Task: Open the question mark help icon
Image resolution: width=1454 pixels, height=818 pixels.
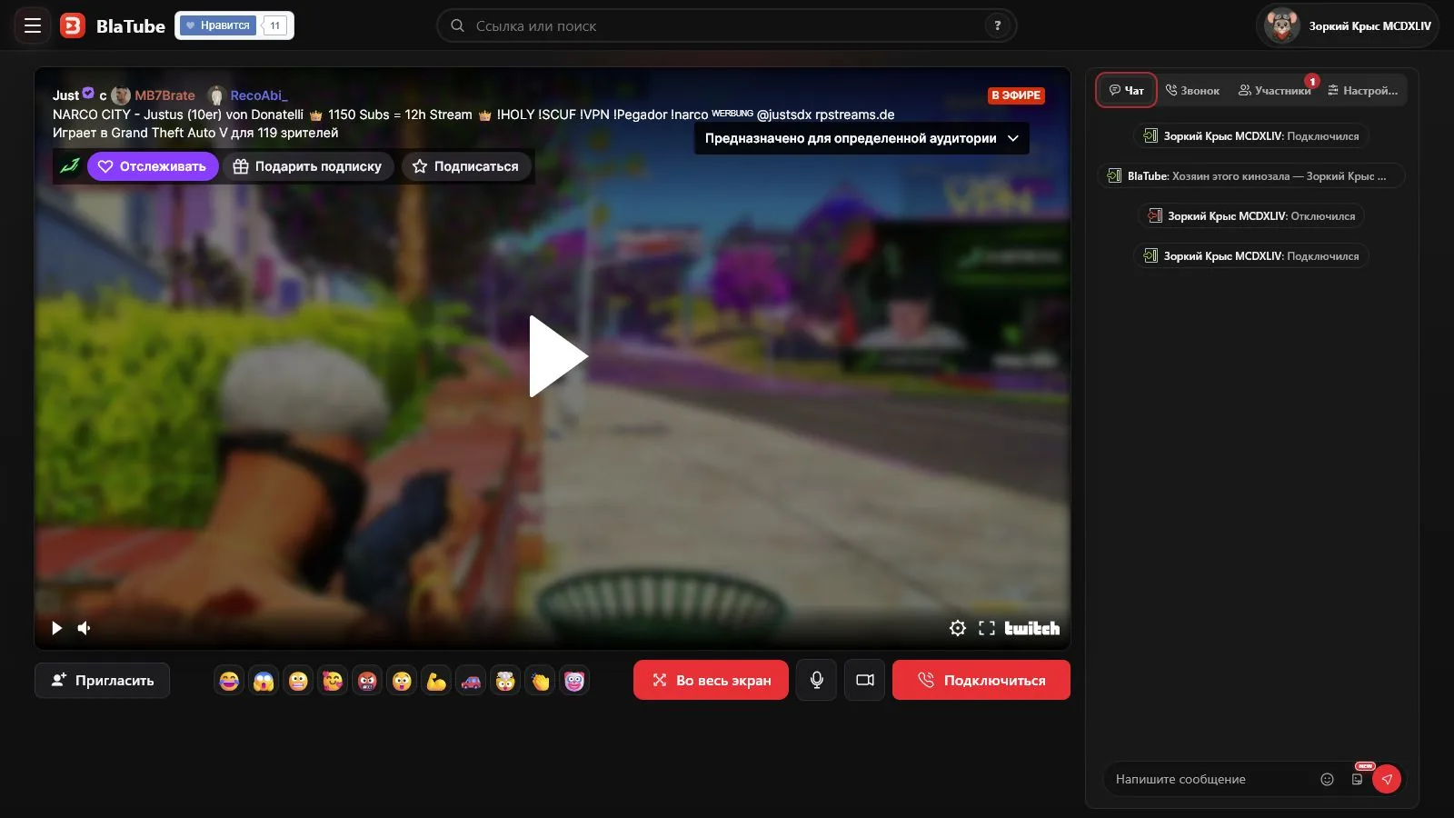Action: pyautogui.click(x=998, y=25)
